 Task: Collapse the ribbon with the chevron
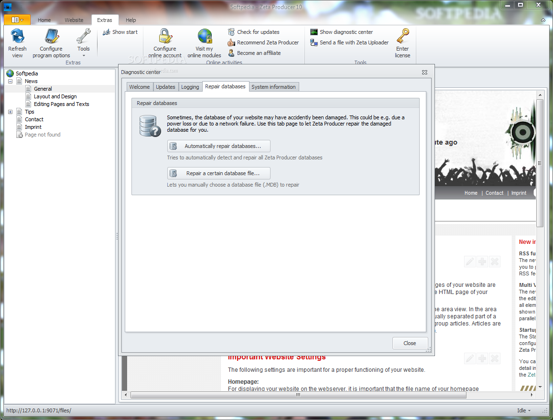point(543,20)
